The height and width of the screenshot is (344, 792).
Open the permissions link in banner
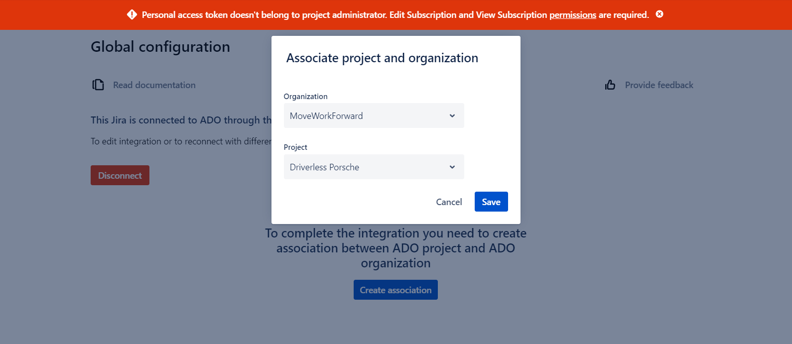pyautogui.click(x=572, y=15)
